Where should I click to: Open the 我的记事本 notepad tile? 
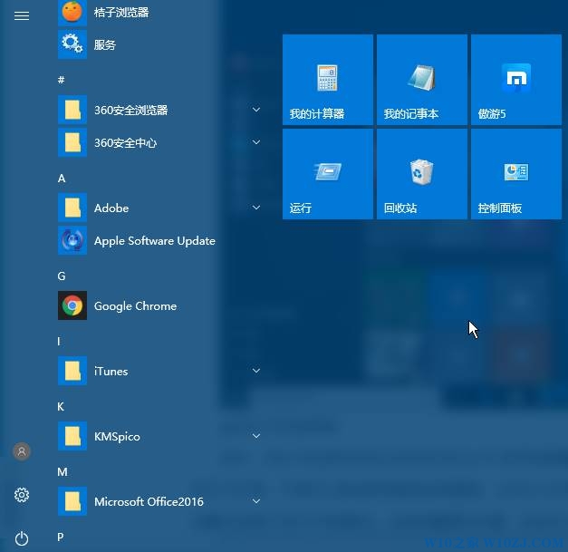click(x=422, y=80)
